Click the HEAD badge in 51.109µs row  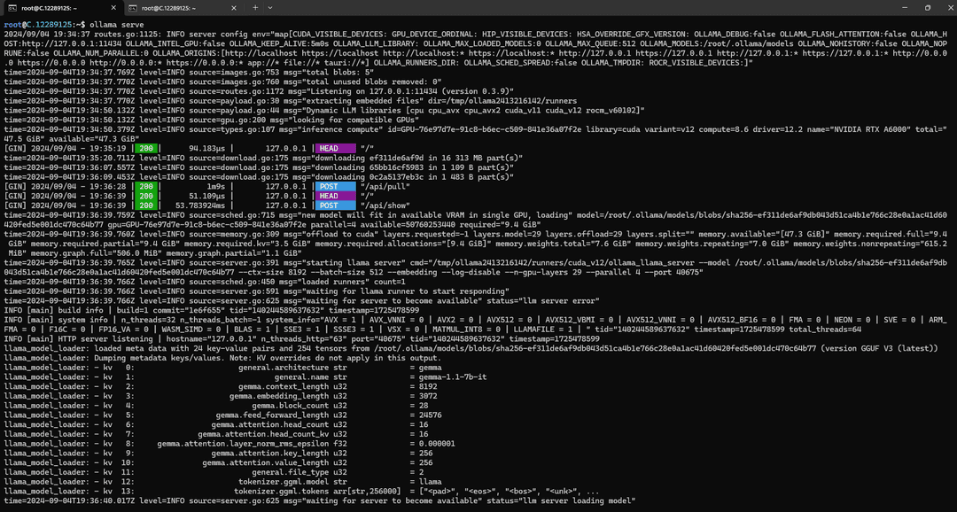coord(336,196)
